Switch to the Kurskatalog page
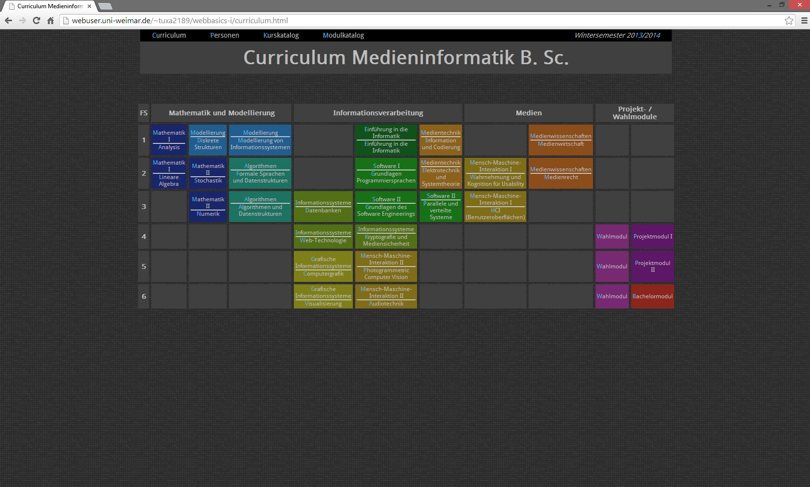The height and width of the screenshot is (487, 810). pyautogui.click(x=281, y=35)
